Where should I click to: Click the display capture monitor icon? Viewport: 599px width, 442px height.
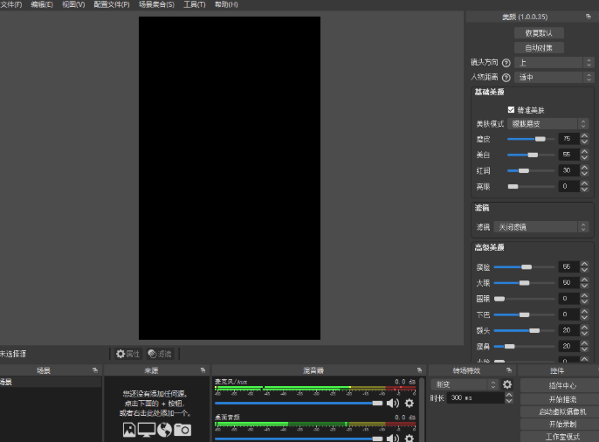[x=146, y=429]
